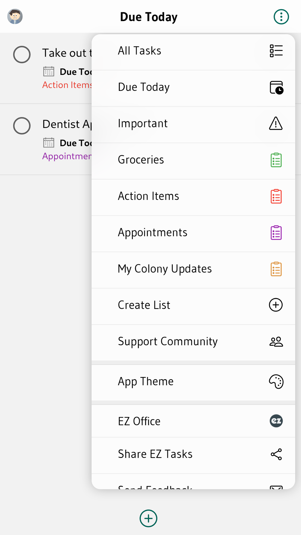The image size is (301, 535).
Task: Tap the add task plus button
Action: 148,518
